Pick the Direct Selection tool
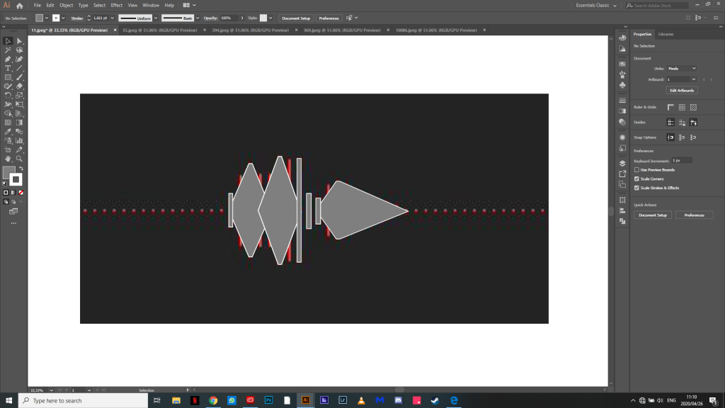The height and width of the screenshot is (408, 725). [x=20, y=41]
